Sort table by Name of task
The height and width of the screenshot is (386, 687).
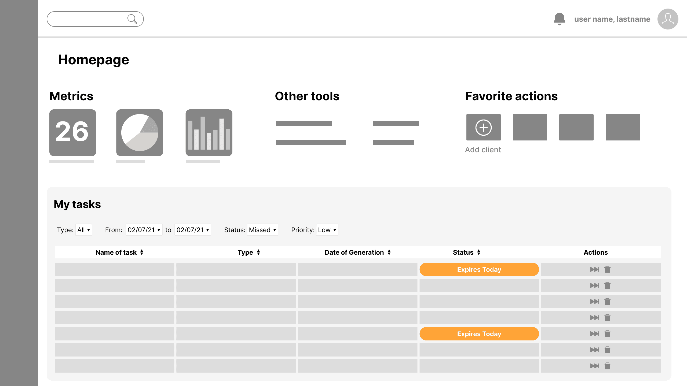click(142, 252)
